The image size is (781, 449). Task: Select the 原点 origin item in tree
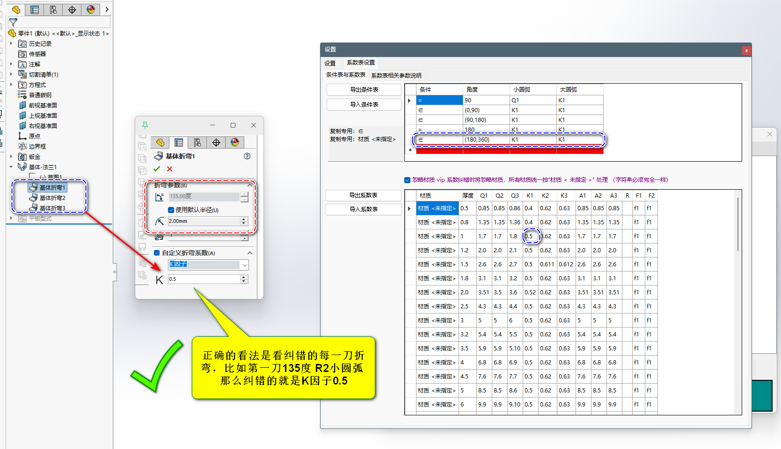pos(34,136)
